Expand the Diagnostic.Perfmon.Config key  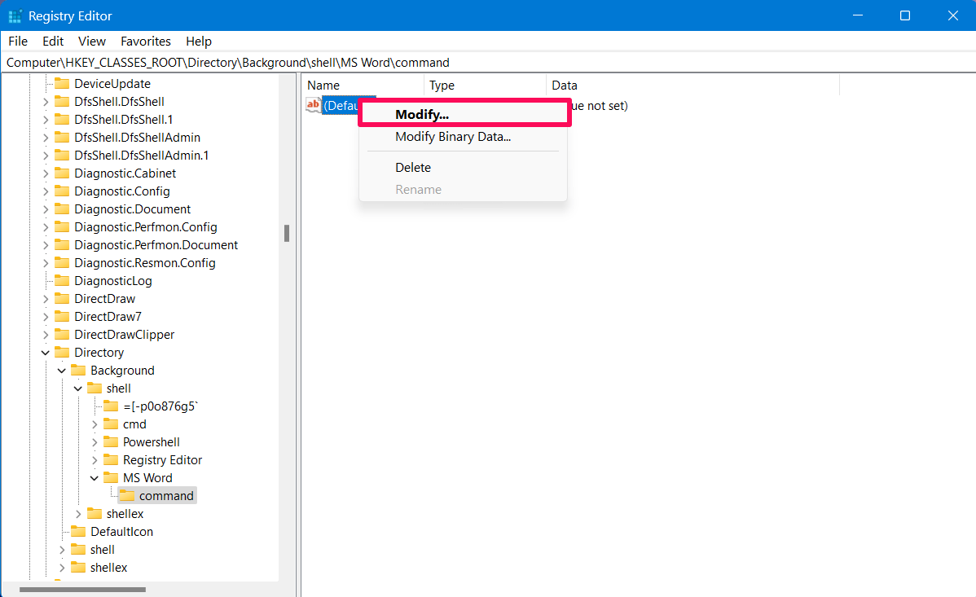point(46,227)
